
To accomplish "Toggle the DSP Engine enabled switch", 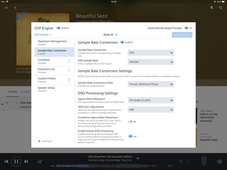I will [x=58, y=28].
